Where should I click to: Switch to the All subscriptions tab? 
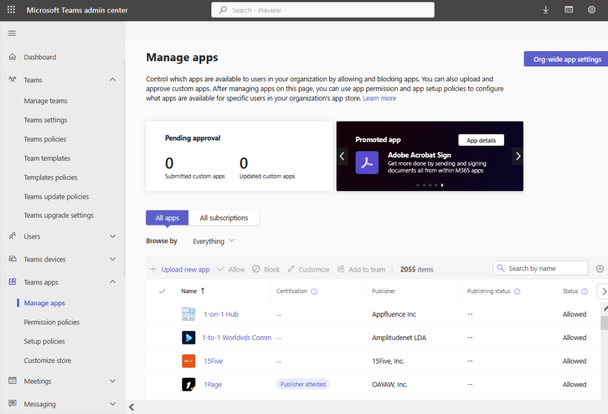(x=224, y=218)
